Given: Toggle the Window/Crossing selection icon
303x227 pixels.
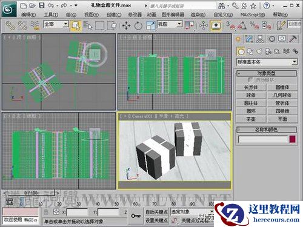Looking at the screenshot, I should [x=112, y=25].
